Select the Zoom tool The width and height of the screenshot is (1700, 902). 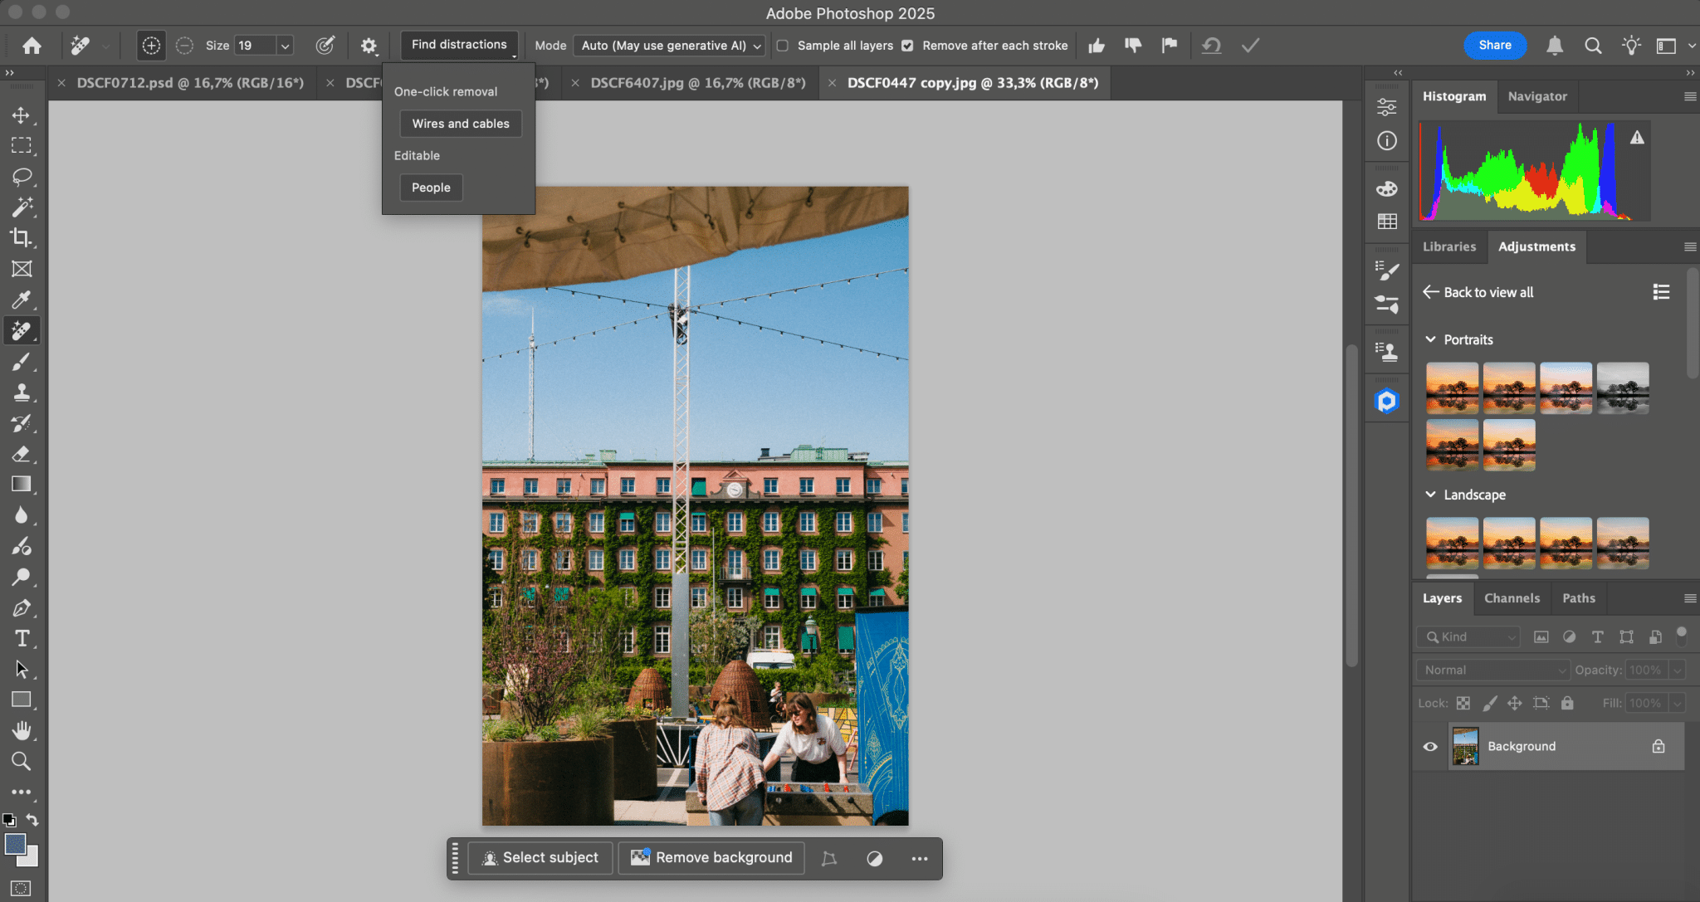tap(22, 761)
